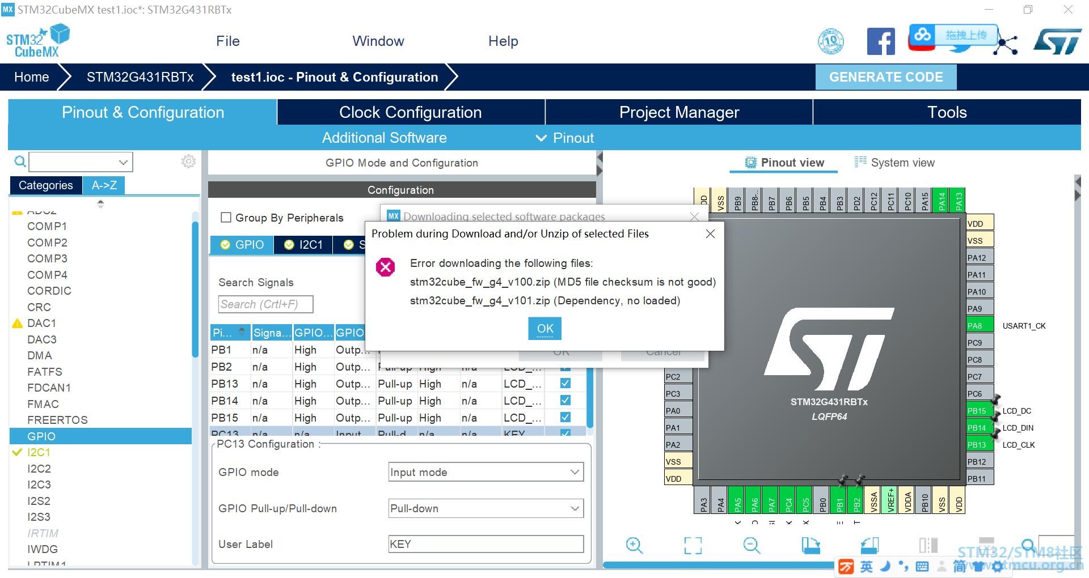Click the STM32G431RBTx breadcrumb
This screenshot has height=578, width=1089.
coord(140,77)
